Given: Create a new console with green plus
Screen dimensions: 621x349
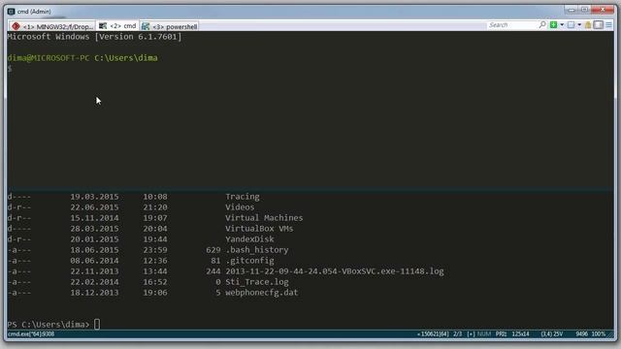Looking at the screenshot, I should [x=553, y=25].
